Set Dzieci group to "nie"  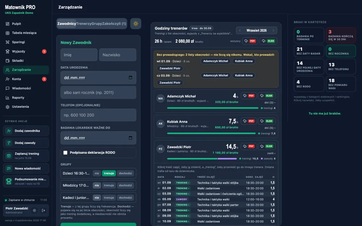point(97,174)
